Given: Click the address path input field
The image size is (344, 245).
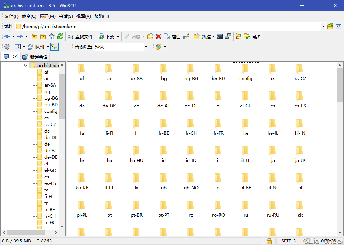Looking at the screenshot, I should [x=168, y=26].
